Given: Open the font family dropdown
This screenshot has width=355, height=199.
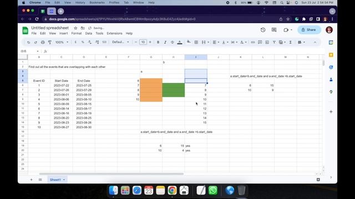Looking at the screenshot, I should [x=120, y=42].
